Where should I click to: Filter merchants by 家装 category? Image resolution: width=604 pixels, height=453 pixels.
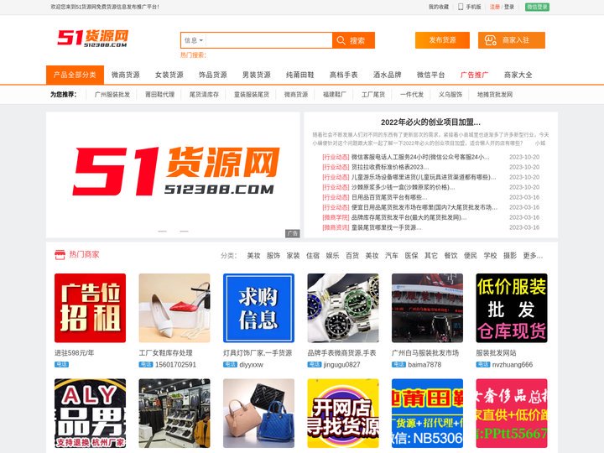pyautogui.click(x=293, y=255)
